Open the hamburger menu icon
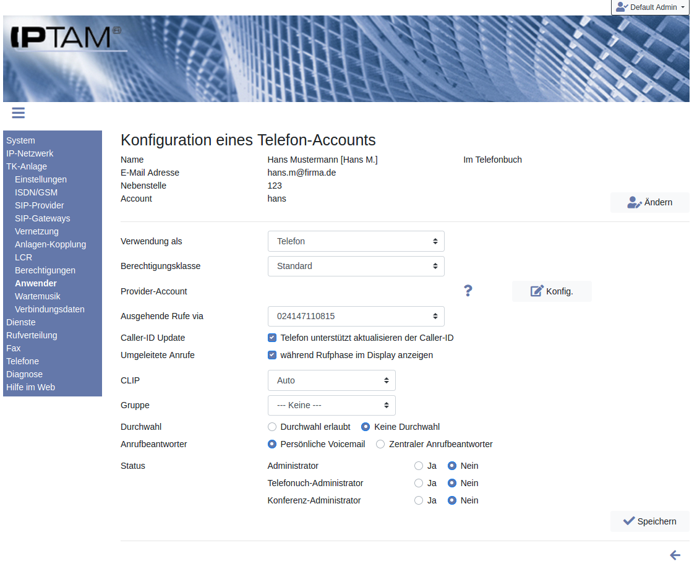The image size is (697, 569). (x=18, y=113)
